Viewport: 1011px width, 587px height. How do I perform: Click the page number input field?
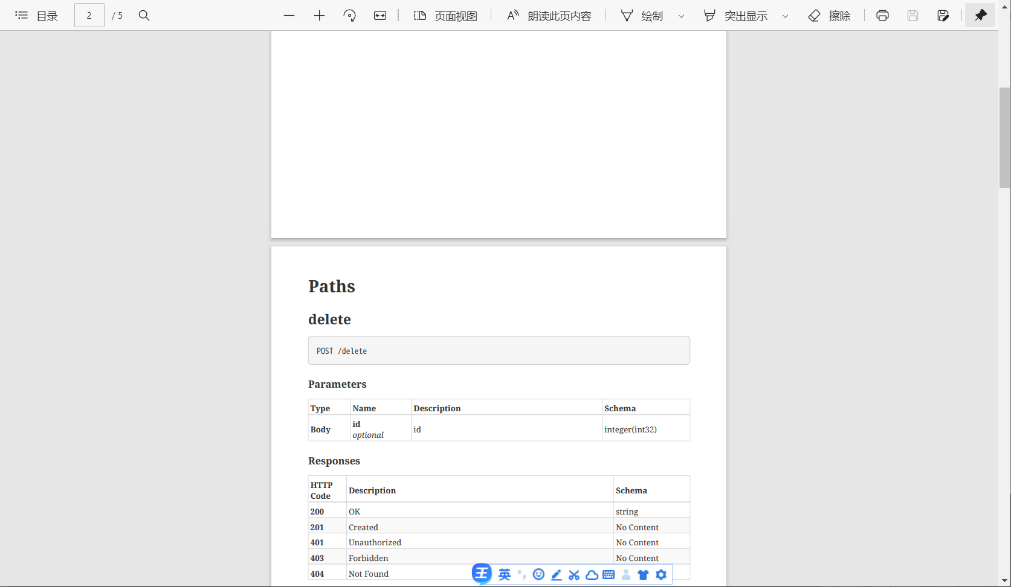[x=89, y=16]
